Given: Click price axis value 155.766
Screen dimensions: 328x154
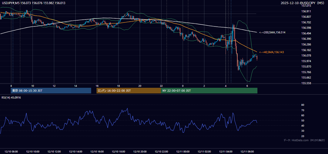Looking at the screenshot, I should click(306, 72).
